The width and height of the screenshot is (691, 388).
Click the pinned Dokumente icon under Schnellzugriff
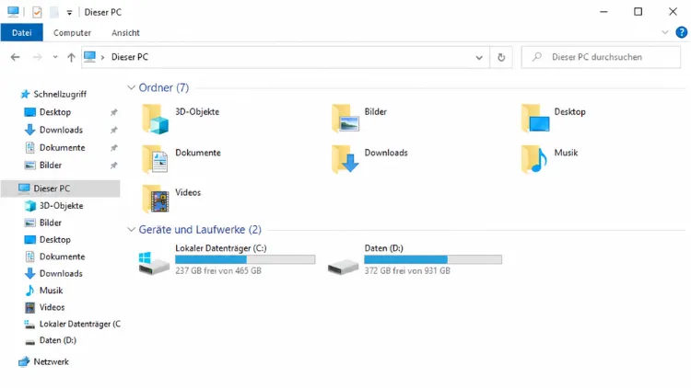click(x=30, y=148)
